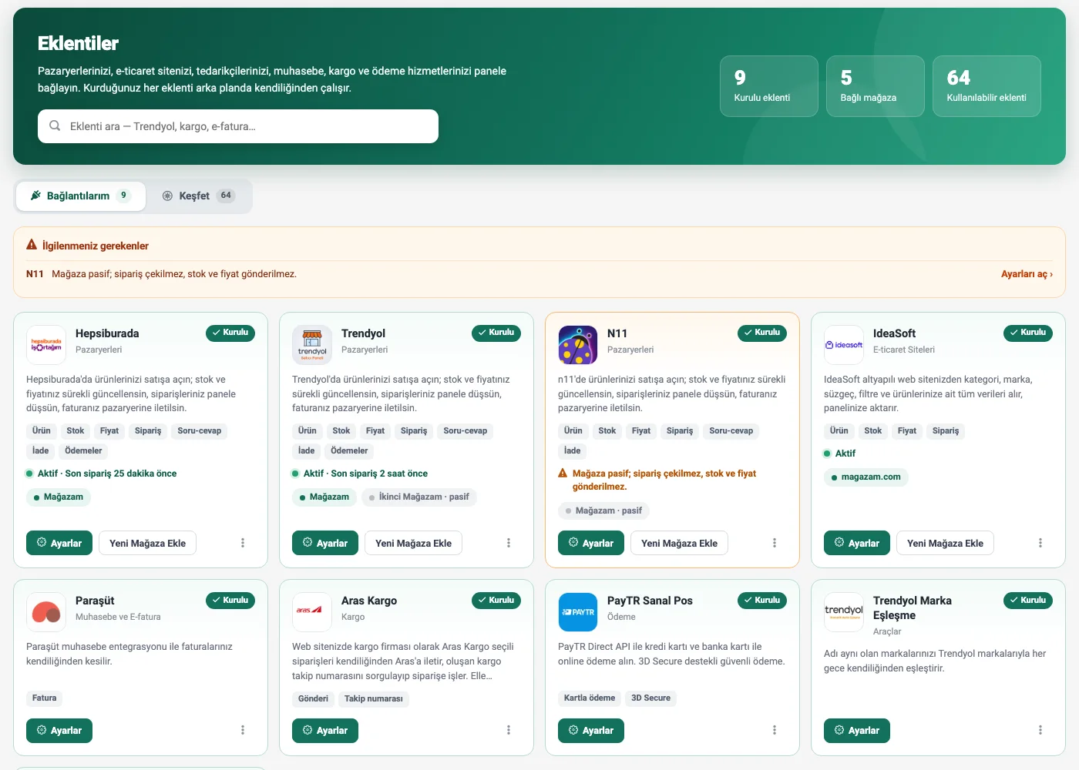The image size is (1079, 770).
Task: Click the 'magazam.com' chip under IdeaSoft
Action: (x=866, y=477)
